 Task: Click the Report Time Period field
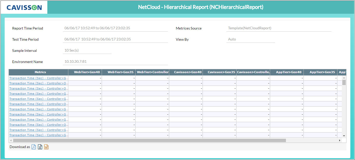115,28
